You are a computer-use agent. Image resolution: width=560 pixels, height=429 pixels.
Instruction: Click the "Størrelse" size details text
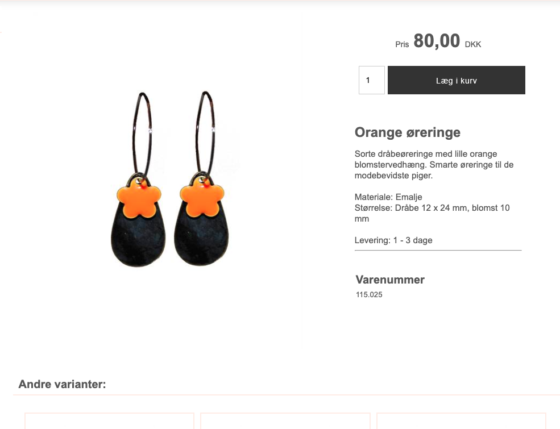coord(432,213)
